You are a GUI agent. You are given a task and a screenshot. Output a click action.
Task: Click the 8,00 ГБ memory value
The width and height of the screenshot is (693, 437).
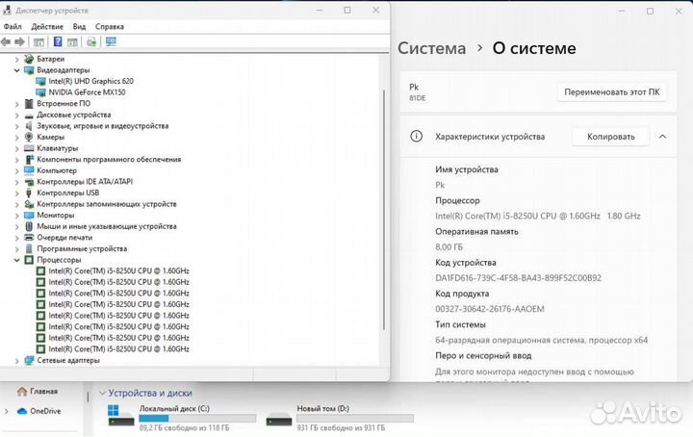pyautogui.click(x=449, y=247)
